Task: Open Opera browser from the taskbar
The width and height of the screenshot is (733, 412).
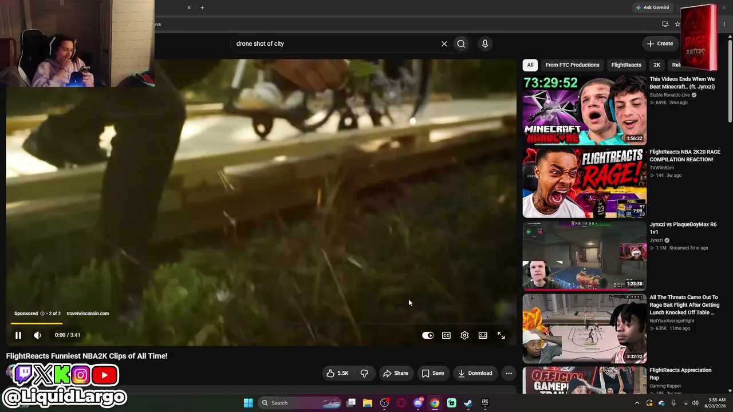Action: (x=401, y=403)
